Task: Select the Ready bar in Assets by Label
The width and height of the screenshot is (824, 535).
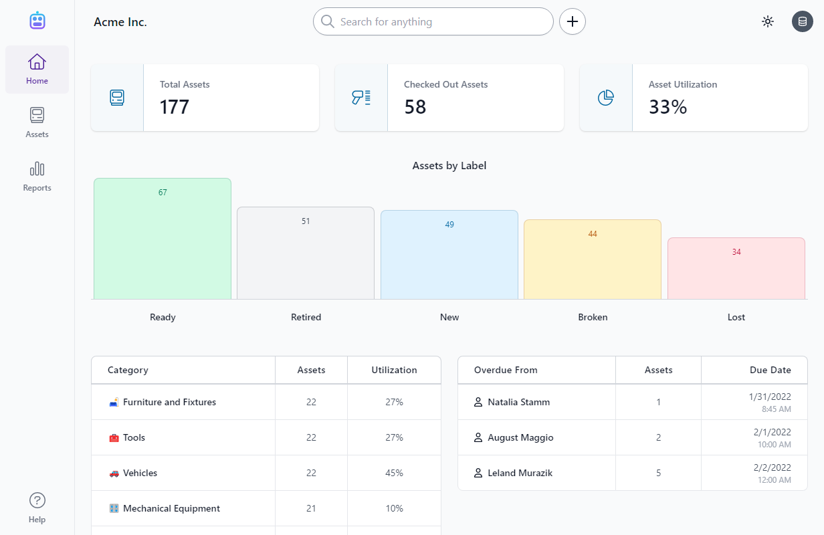Action: tap(163, 238)
